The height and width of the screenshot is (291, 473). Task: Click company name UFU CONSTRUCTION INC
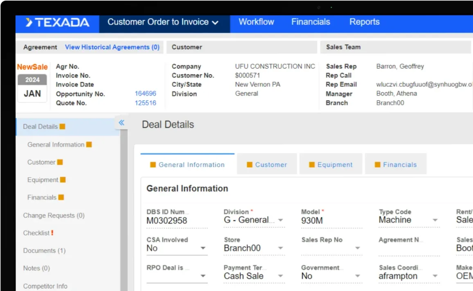coord(275,66)
